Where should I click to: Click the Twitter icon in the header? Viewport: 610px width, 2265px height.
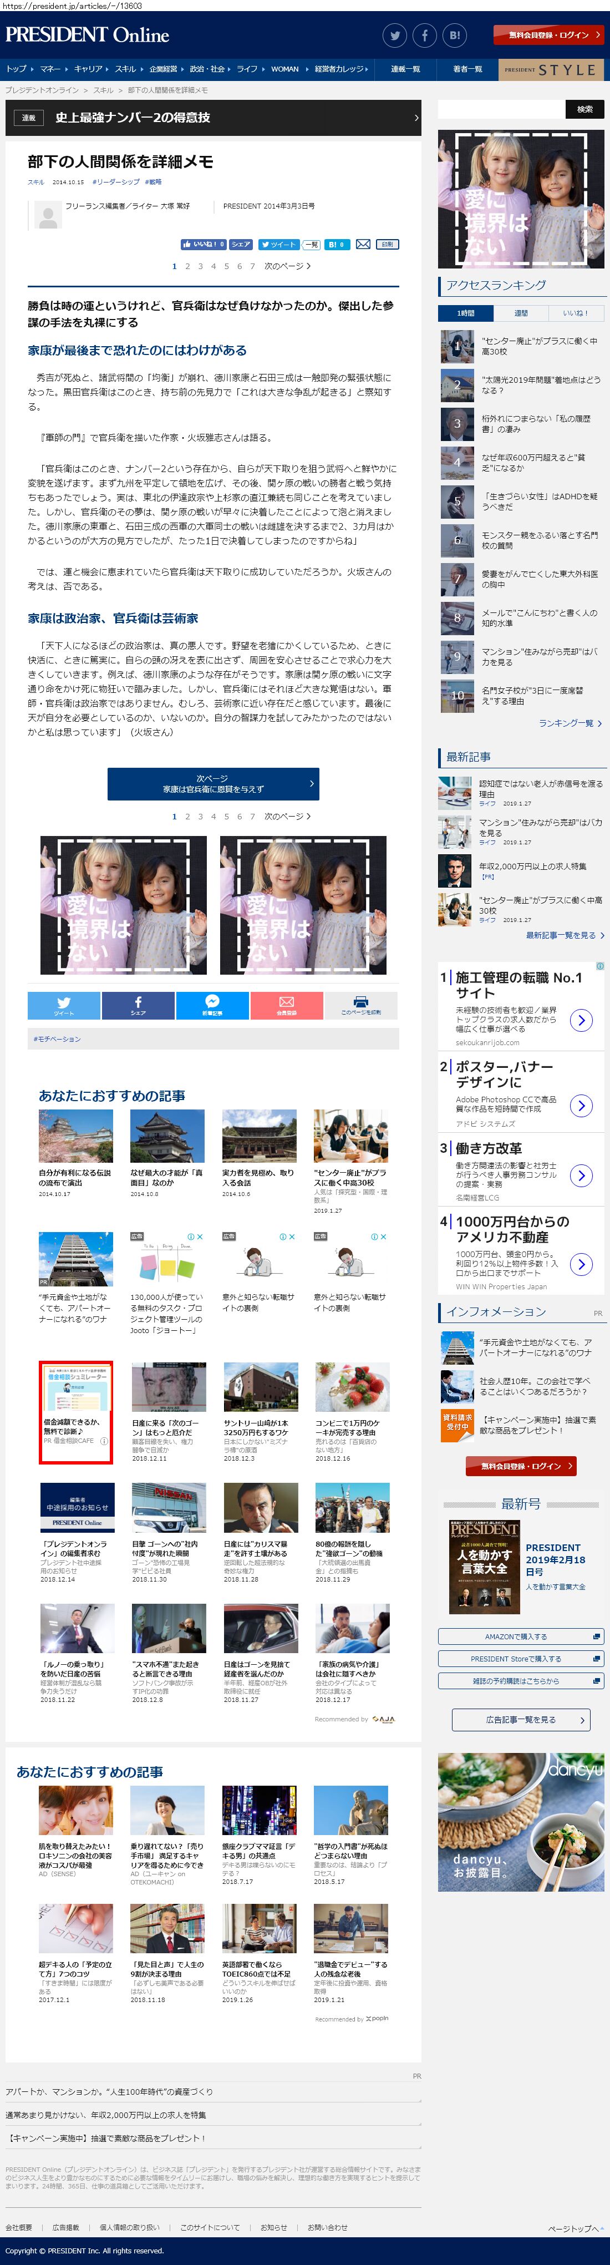395,36
